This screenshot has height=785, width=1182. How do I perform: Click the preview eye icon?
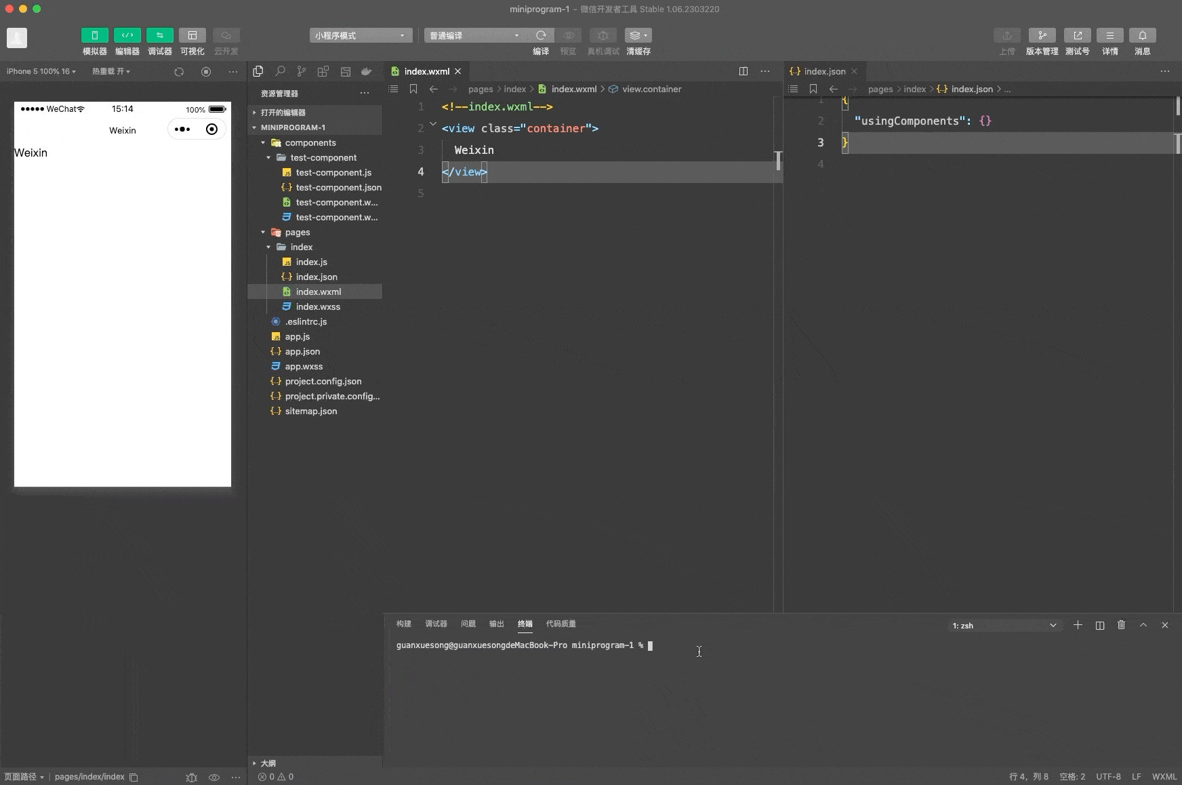point(569,35)
